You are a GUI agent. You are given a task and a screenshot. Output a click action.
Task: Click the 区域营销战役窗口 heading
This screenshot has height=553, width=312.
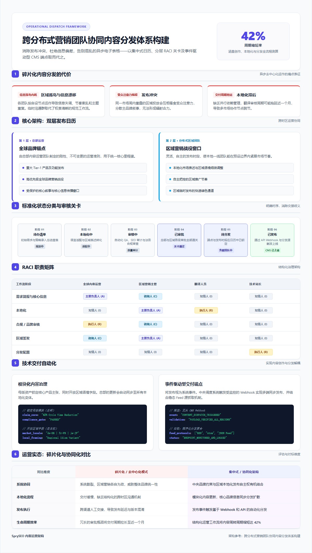point(184,148)
